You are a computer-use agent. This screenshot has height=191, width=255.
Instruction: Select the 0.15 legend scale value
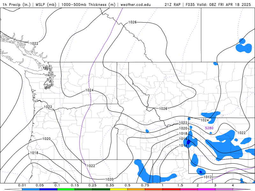75,185
